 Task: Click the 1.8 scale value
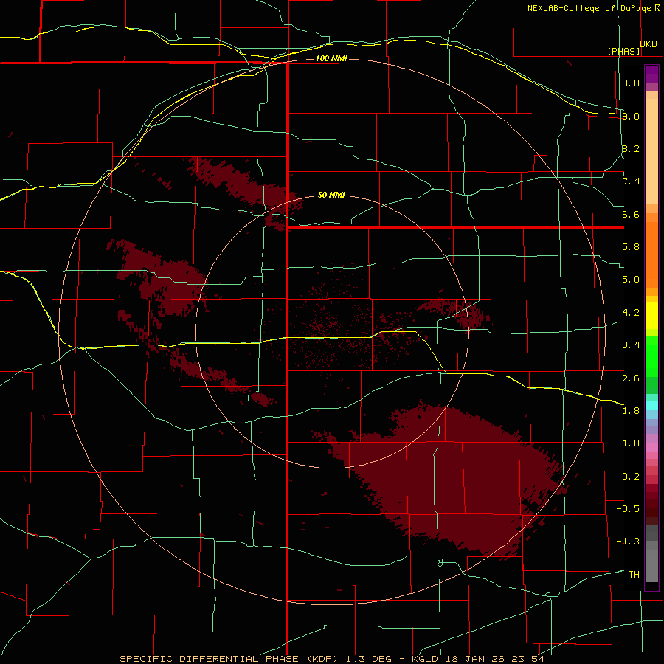pos(631,411)
